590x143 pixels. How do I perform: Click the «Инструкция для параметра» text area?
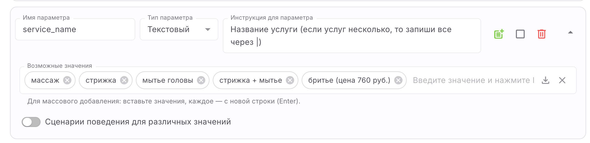(x=352, y=36)
